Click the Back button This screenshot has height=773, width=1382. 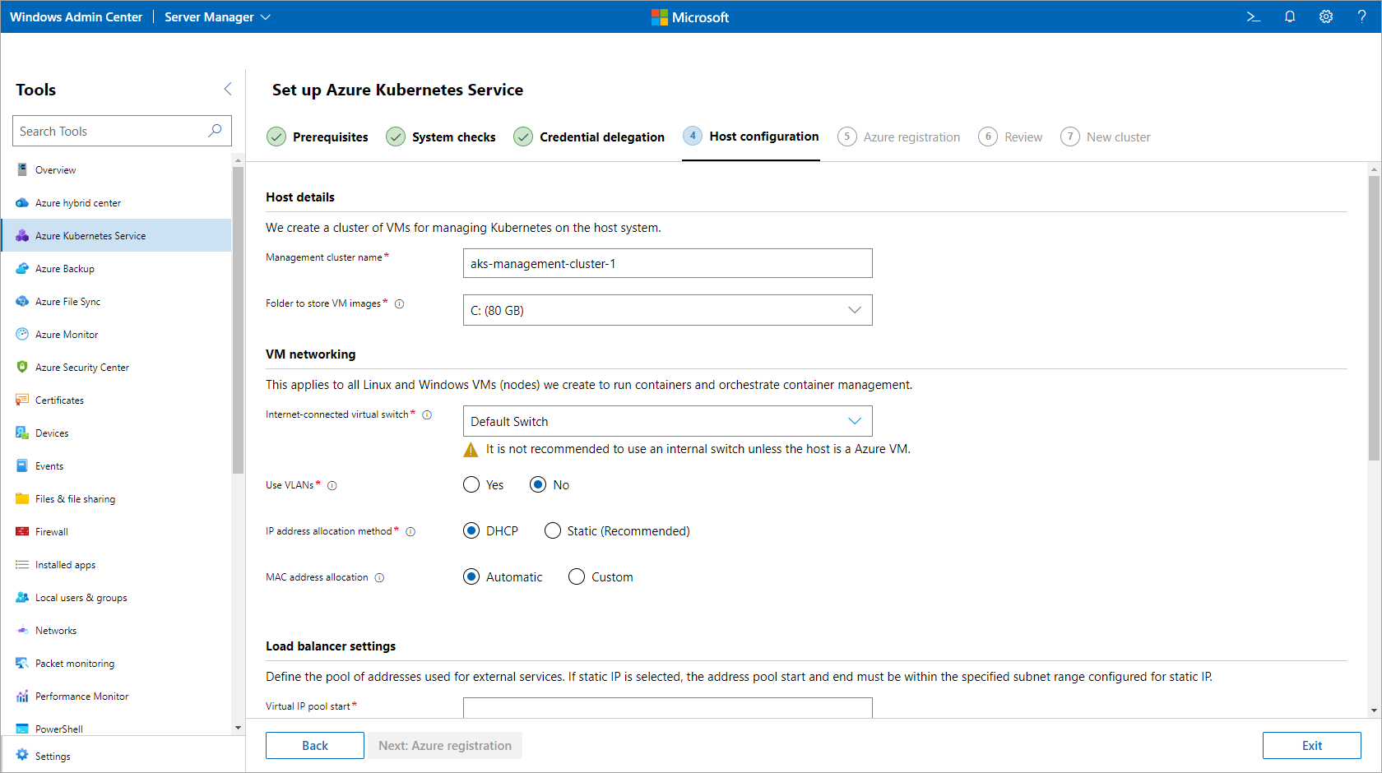(314, 746)
